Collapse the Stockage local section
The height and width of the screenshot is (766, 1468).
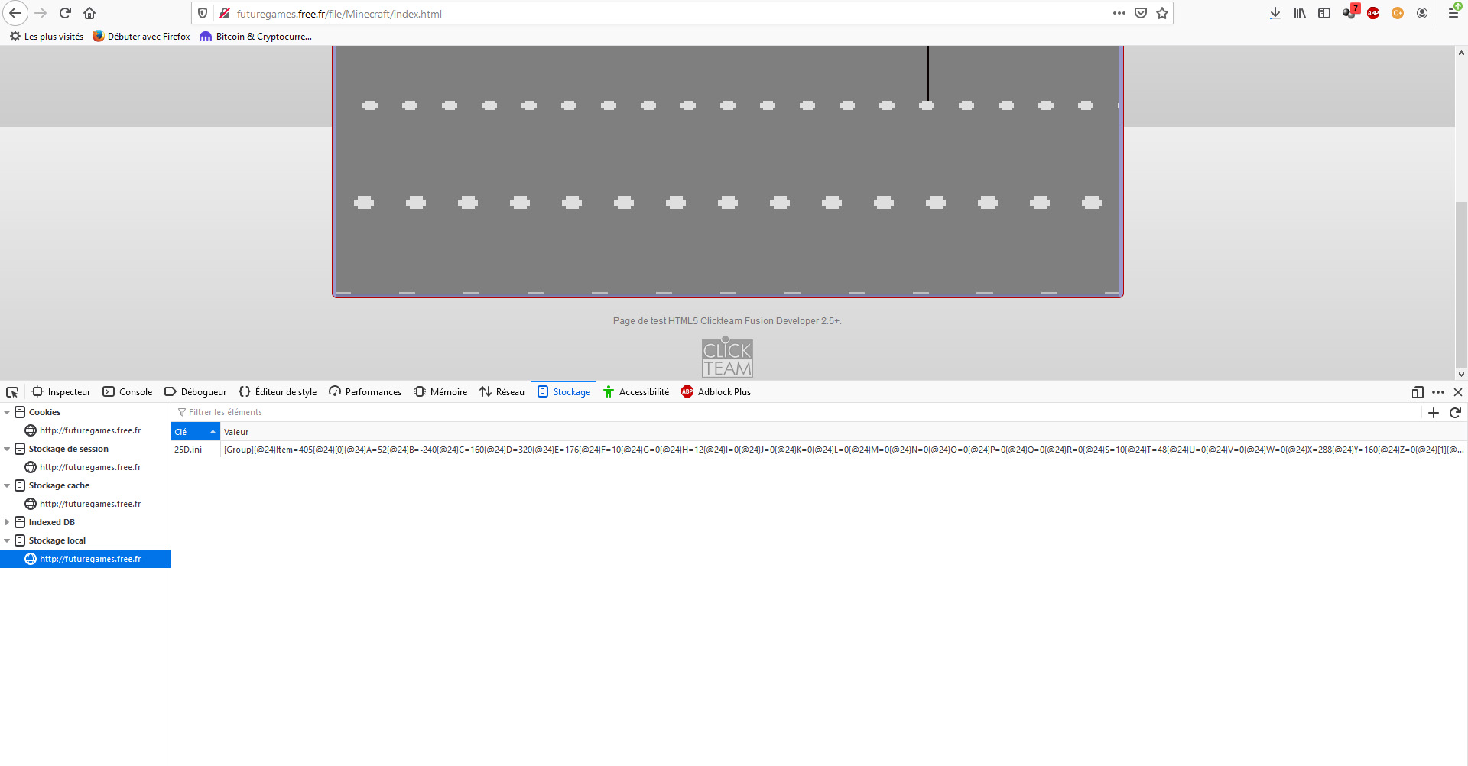(8, 540)
